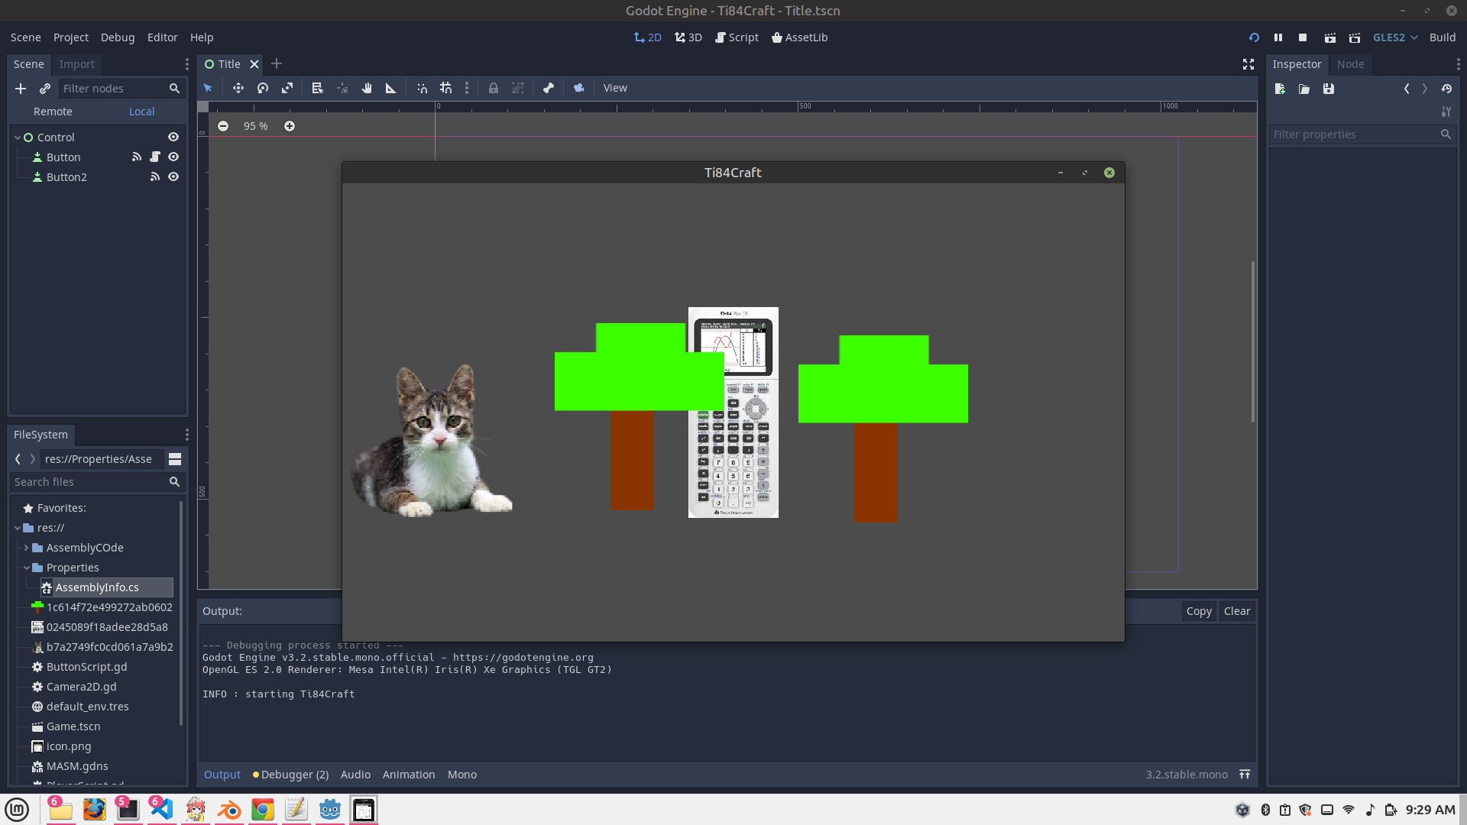The height and width of the screenshot is (825, 1467).
Task: Activate the Pan mode hand tool
Action: (x=367, y=88)
